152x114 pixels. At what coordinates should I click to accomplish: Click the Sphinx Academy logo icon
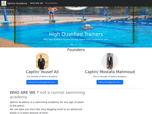(x=4, y=3)
